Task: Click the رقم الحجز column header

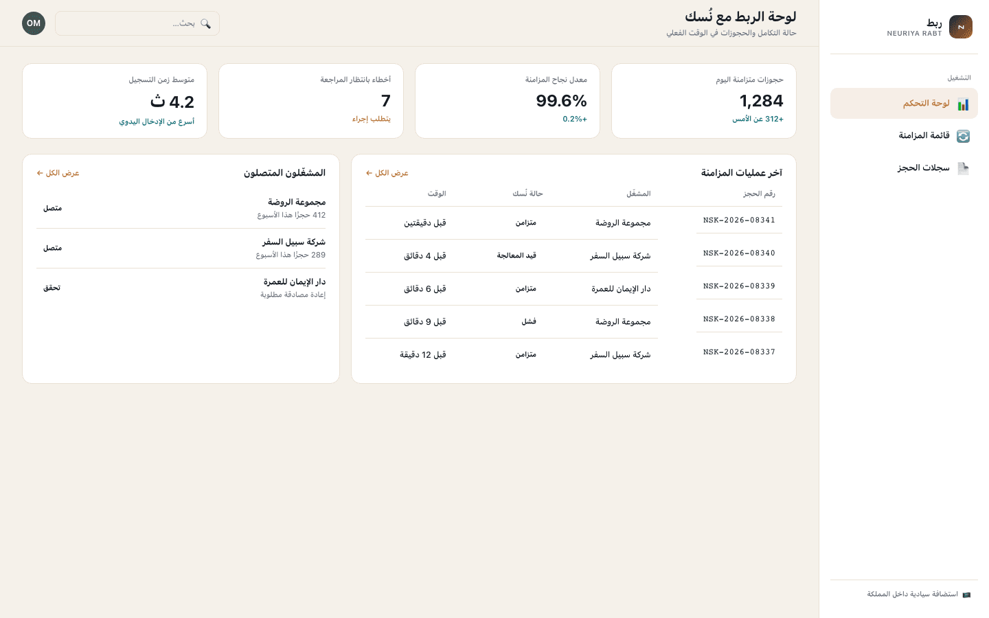Action: [x=759, y=194]
